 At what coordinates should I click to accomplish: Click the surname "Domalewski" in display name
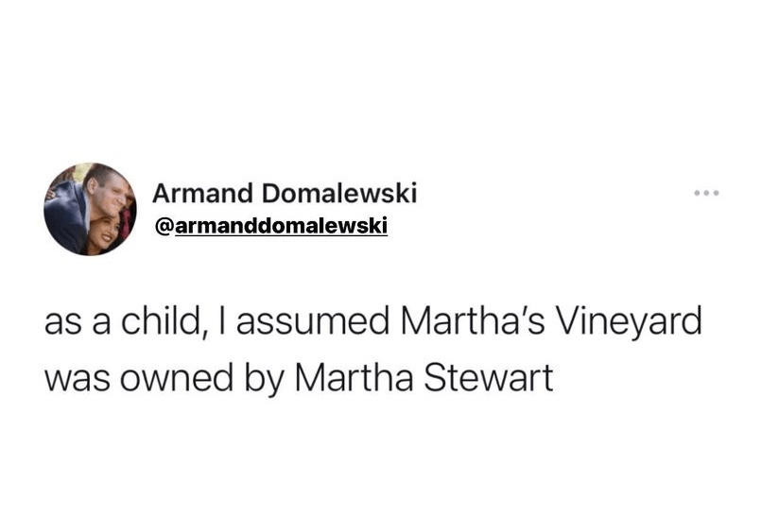pyautogui.click(x=338, y=194)
